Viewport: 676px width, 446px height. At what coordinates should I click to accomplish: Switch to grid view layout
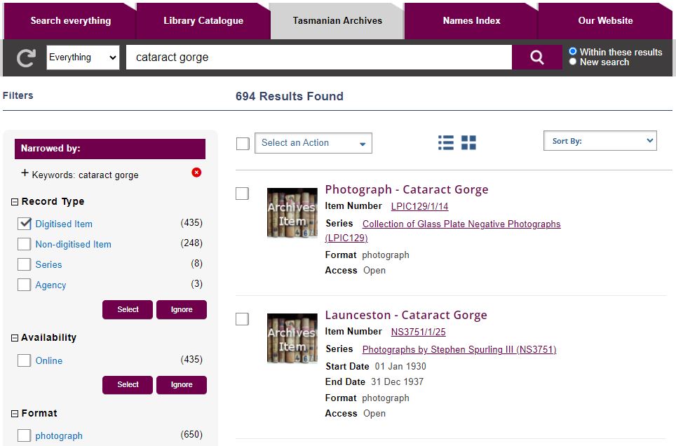click(468, 142)
